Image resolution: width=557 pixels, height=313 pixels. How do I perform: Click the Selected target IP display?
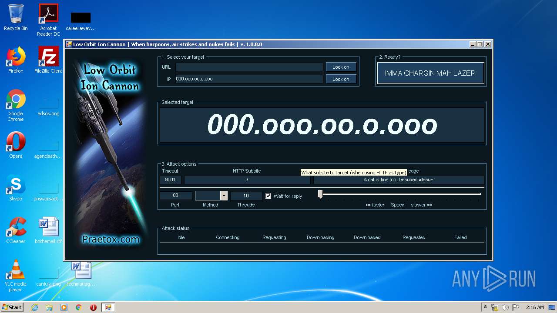tap(322, 125)
